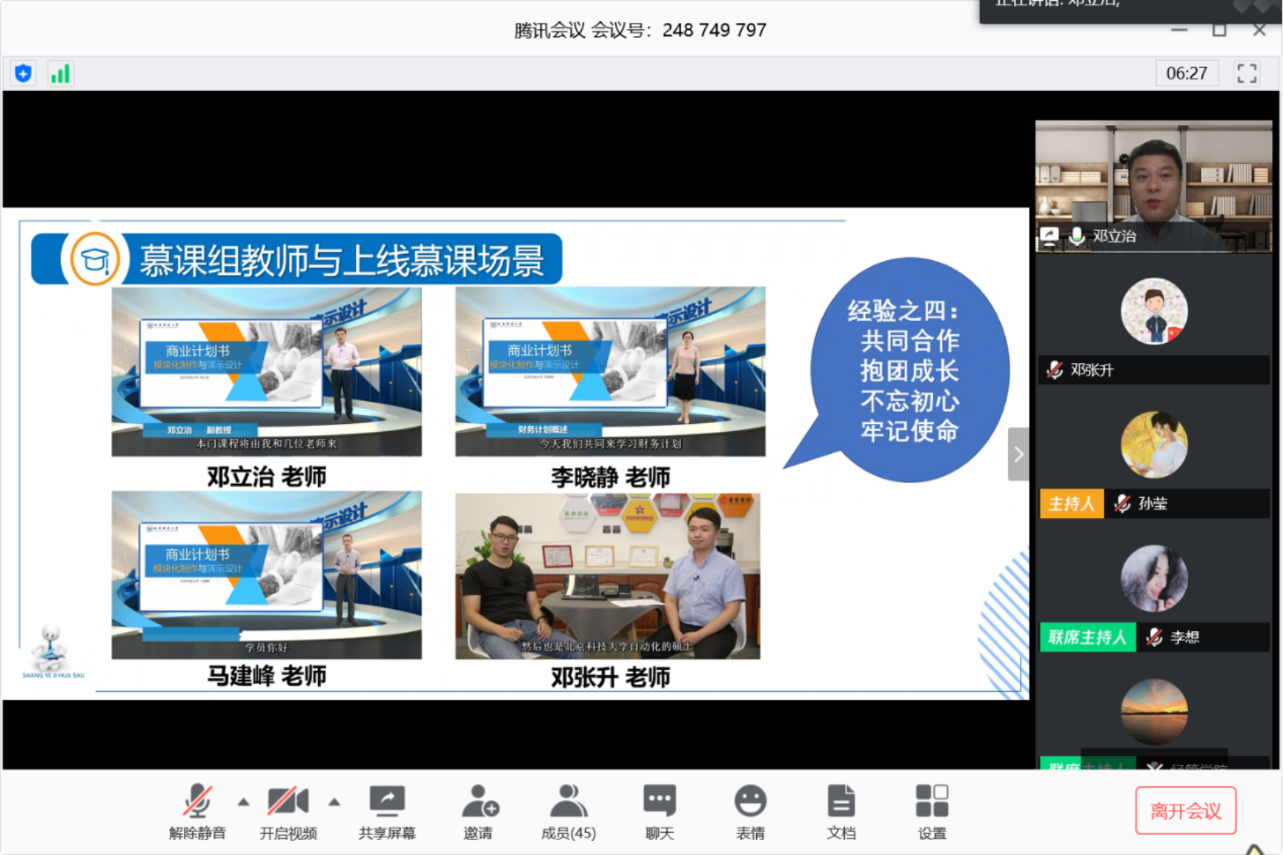Open the video options dropdown arrow
Viewport: 1283px width, 855px height.
coord(336,801)
